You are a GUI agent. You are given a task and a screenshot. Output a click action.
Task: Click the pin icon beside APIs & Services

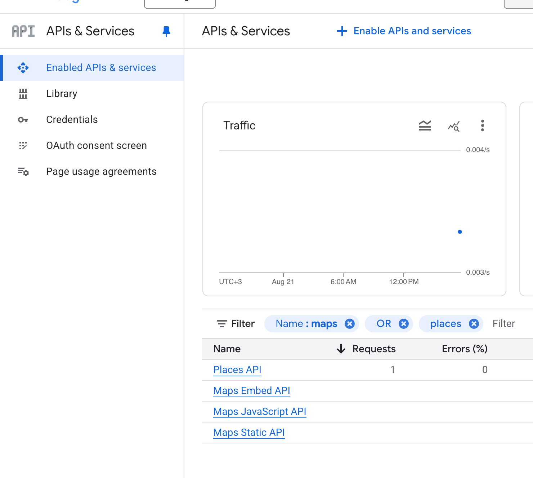(x=166, y=31)
